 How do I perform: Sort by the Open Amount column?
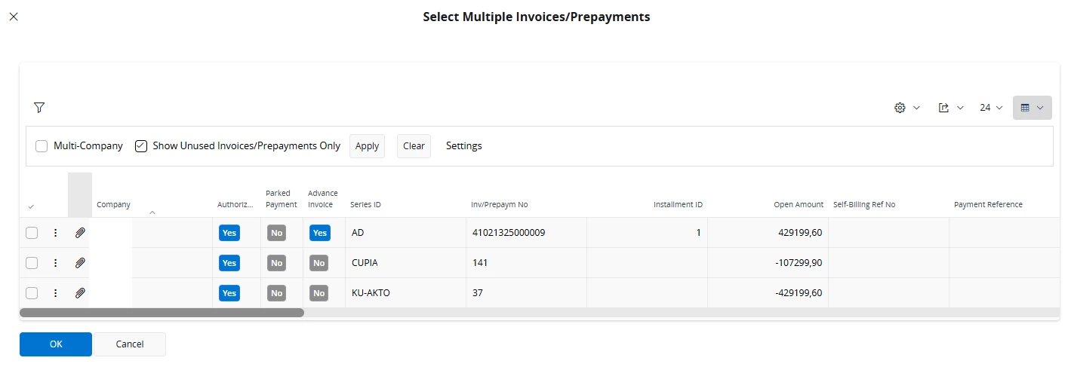click(x=799, y=205)
